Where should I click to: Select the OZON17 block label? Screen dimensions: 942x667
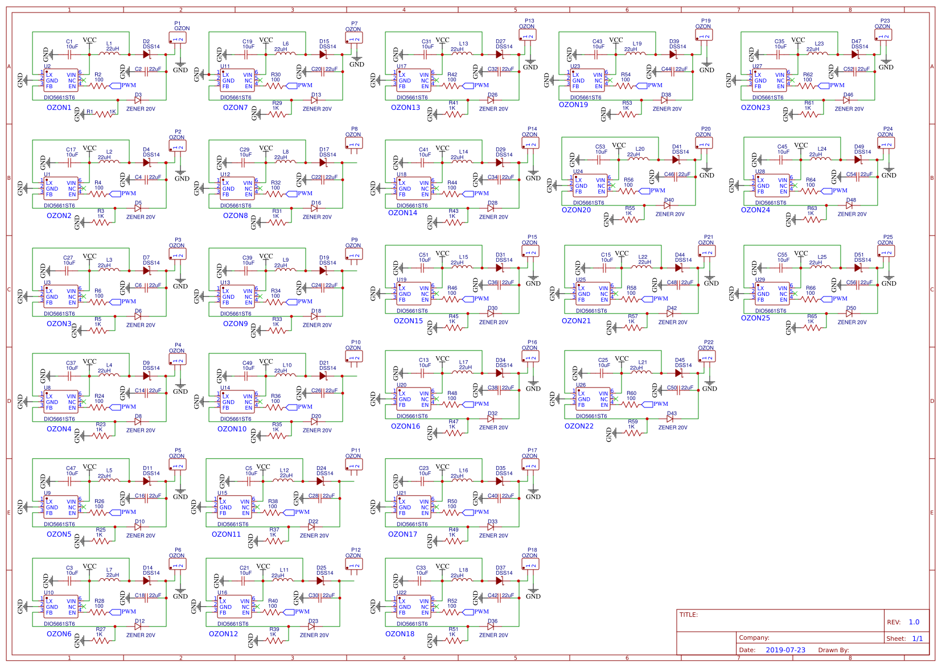[402, 534]
